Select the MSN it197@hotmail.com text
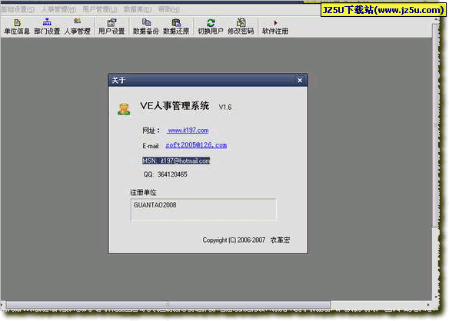Screen dimensions: 449x321 coord(176,160)
